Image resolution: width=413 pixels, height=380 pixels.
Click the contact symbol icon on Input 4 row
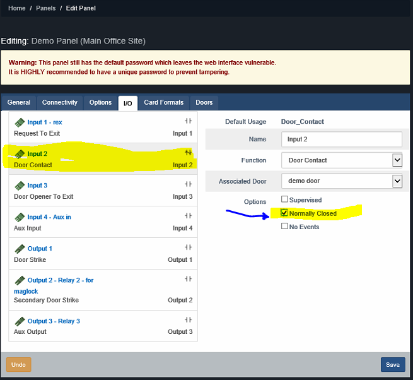point(188,217)
